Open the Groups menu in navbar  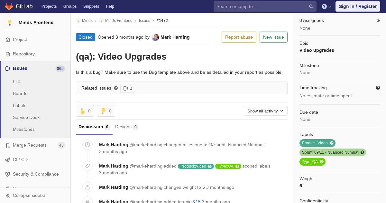pyautogui.click(x=70, y=6)
